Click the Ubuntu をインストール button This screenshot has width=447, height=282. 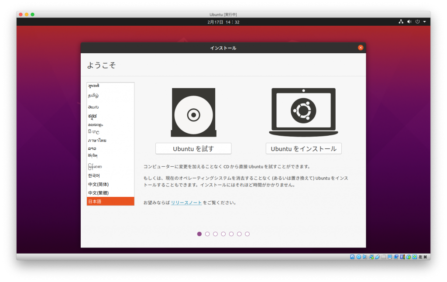click(303, 148)
